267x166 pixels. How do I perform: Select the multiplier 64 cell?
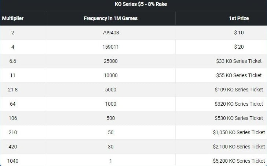(x=13, y=104)
